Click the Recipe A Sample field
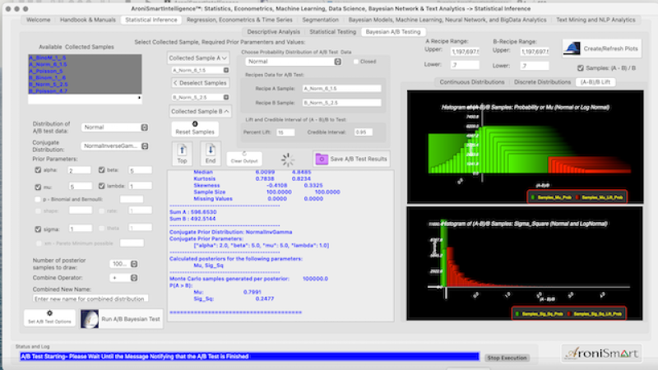The width and height of the screenshot is (658, 370). click(x=342, y=89)
